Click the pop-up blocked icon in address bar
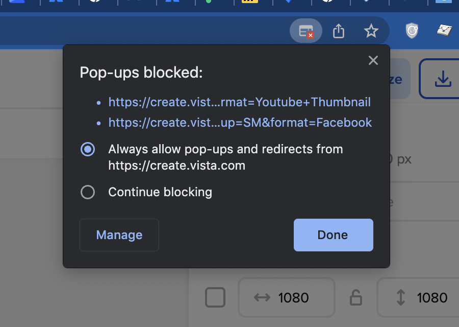The width and height of the screenshot is (459, 327). click(x=306, y=31)
